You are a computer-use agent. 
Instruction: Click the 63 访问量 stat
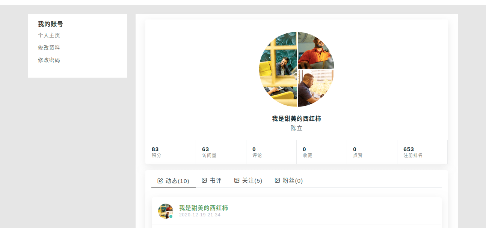click(221, 152)
